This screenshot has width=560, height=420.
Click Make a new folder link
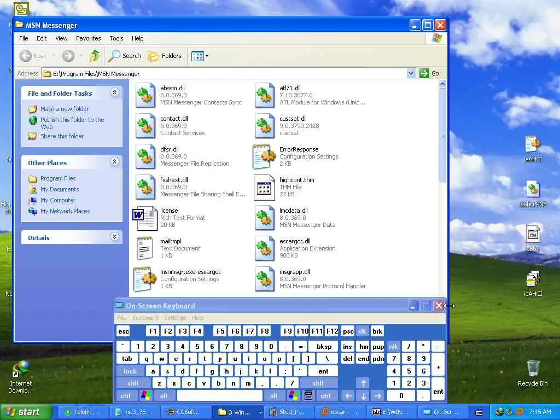coord(65,109)
